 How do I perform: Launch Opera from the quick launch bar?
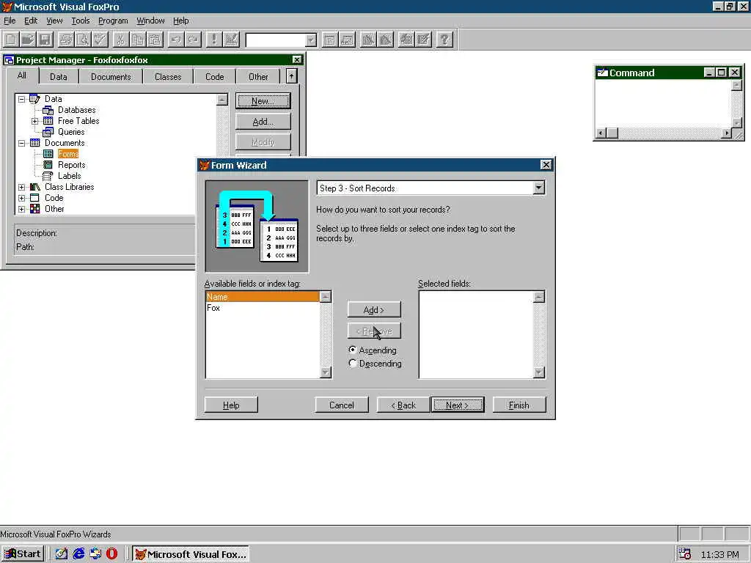(x=111, y=554)
